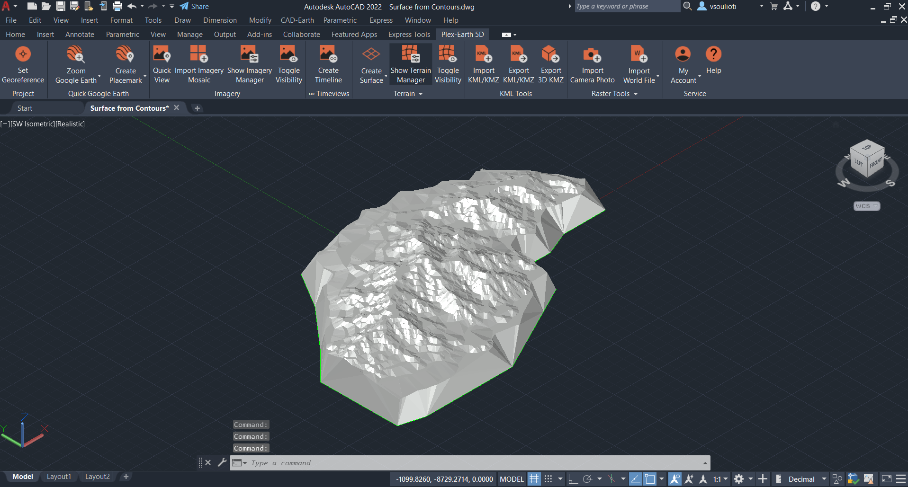
Task: Click the New file icon
Action: click(x=32, y=6)
